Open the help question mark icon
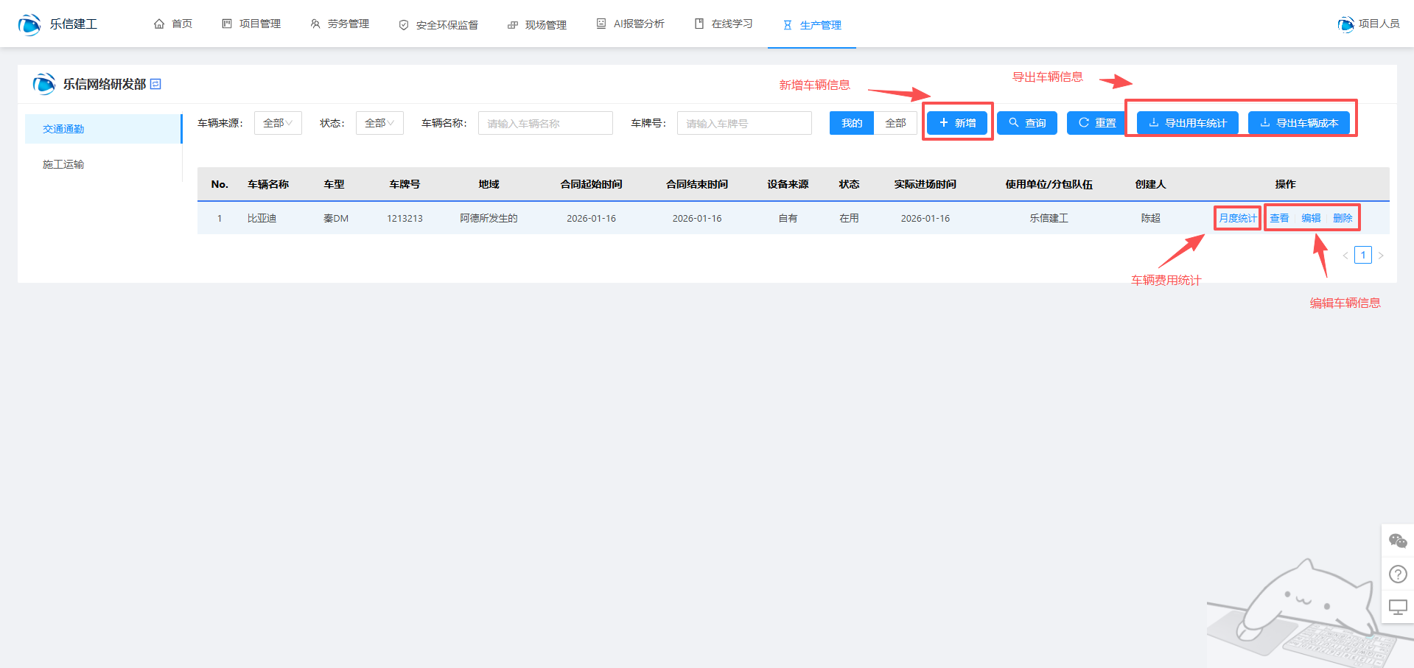 coord(1397,574)
